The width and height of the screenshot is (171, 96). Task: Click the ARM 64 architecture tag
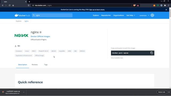[82, 51]
